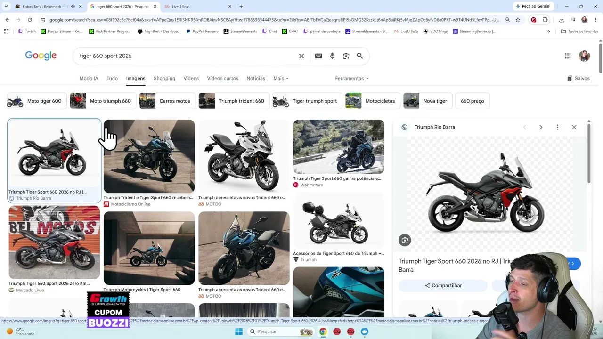Go back to the previous page

7,20
